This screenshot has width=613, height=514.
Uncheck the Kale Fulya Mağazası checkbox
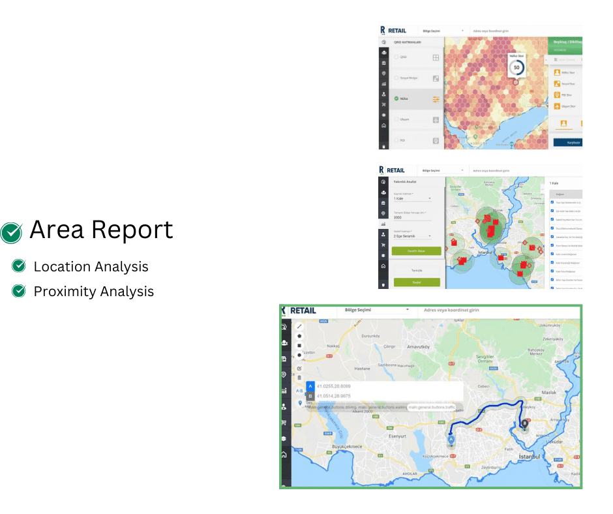552,271
